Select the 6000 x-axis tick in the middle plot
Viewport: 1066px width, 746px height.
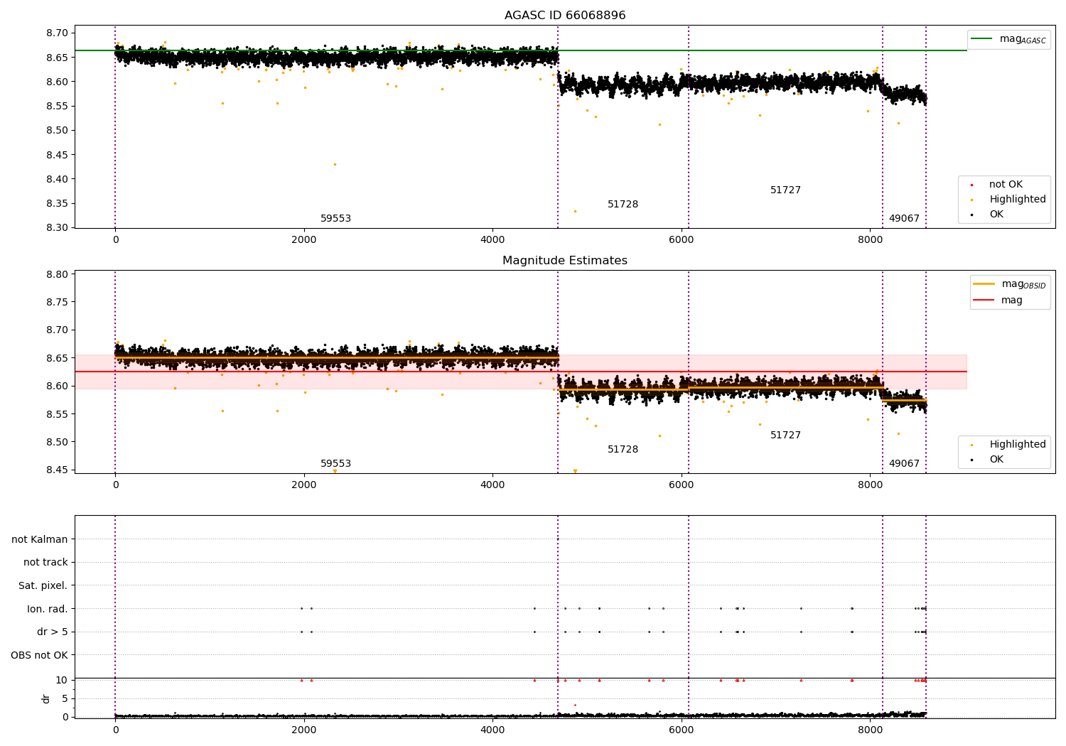point(682,485)
